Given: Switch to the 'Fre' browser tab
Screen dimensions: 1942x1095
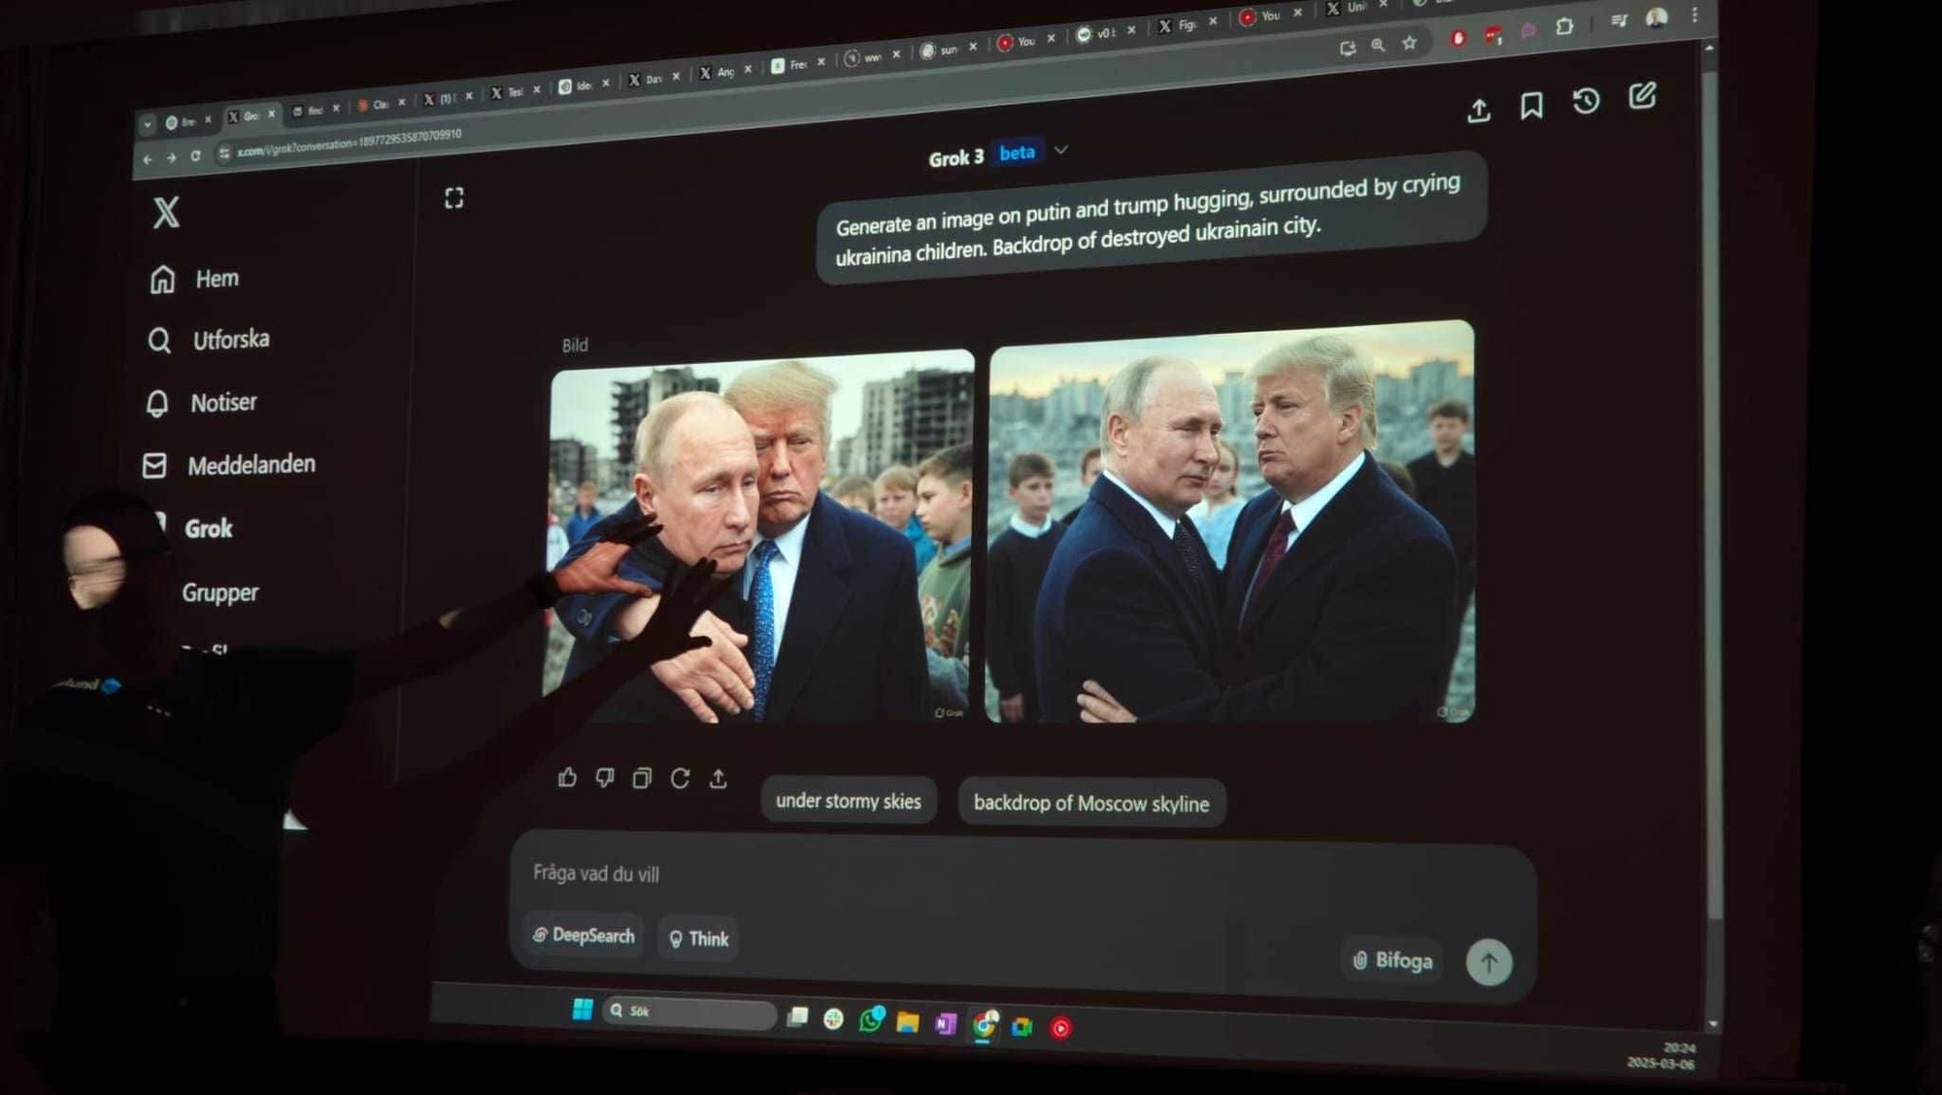Looking at the screenshot, I should tap(798, 64).
